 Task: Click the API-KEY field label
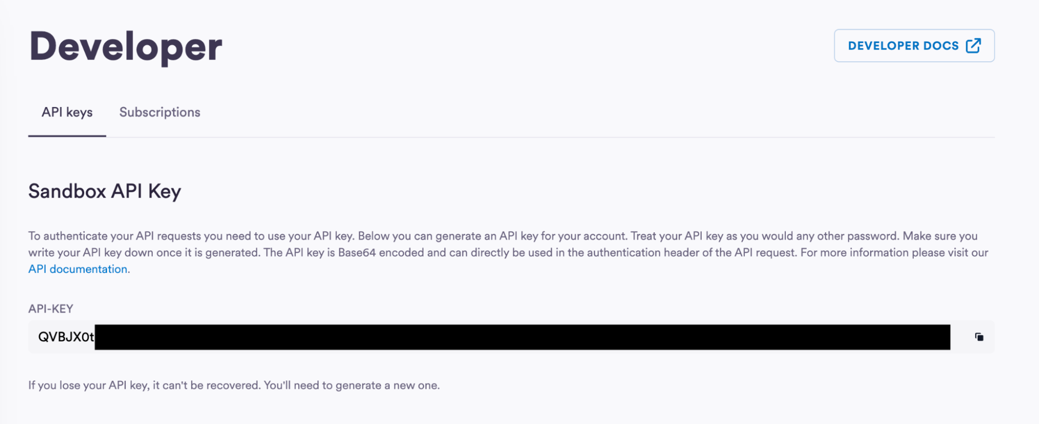[x=50, y=309]
